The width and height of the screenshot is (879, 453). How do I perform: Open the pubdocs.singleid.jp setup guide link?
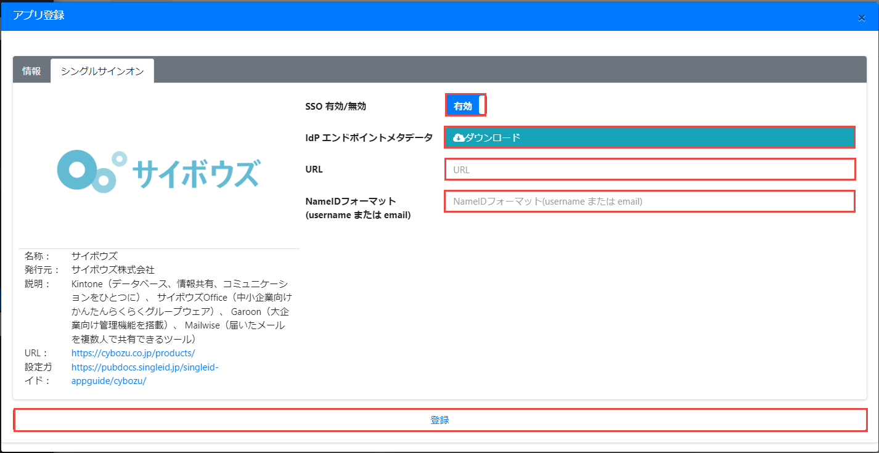(x=145, y=367)
